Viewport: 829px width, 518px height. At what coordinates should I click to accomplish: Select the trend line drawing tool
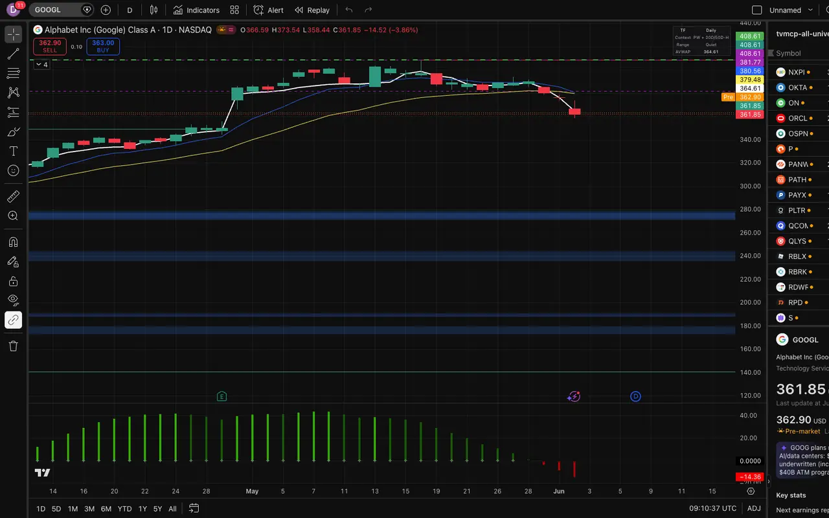pyautogui.click(x=13, y=54)
